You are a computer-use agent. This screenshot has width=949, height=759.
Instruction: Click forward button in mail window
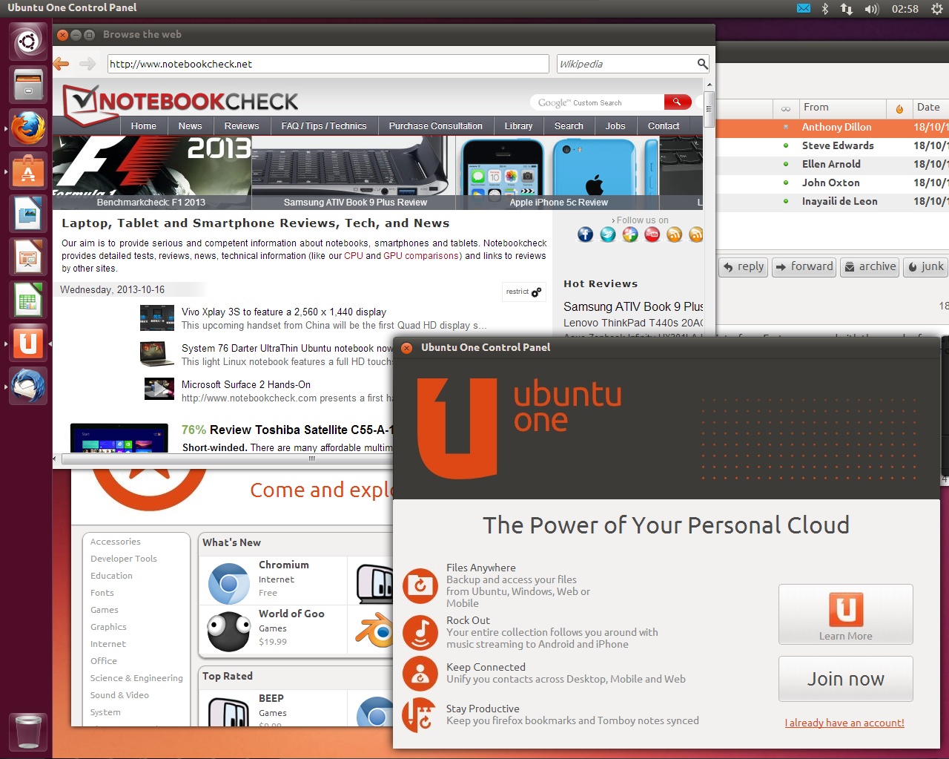pyautogui.click(x=804, y=267)
